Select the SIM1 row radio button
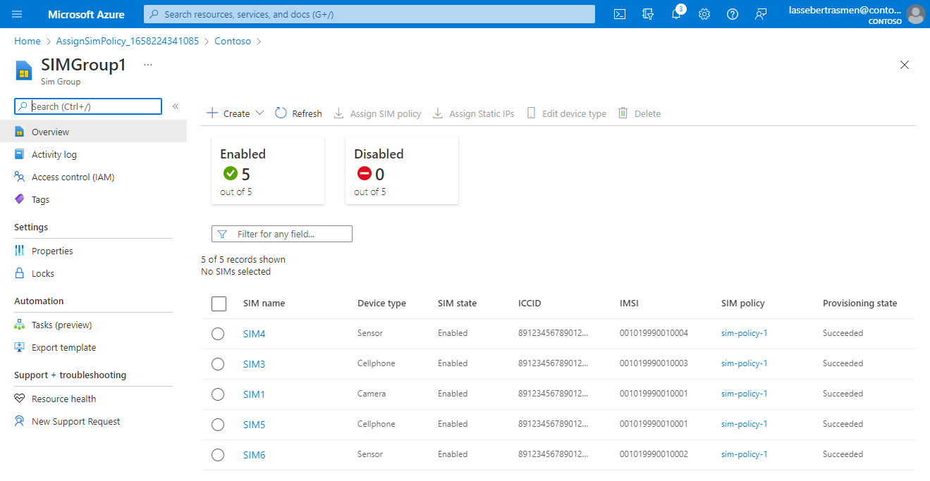Screen dimensions: 930x481 [x=218, y=394]
